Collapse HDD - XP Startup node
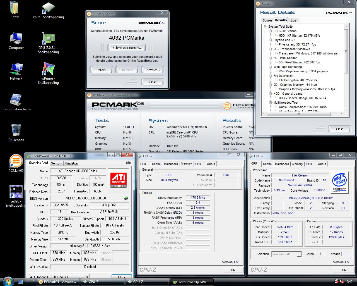Screen dimensions: 357x286 point(271,31)
